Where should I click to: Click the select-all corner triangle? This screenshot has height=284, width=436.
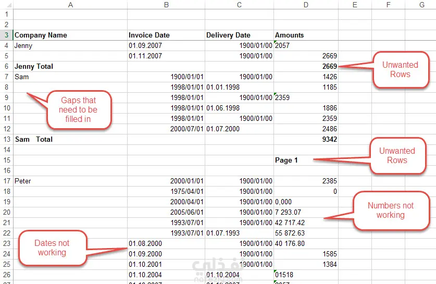coord(9,5)
